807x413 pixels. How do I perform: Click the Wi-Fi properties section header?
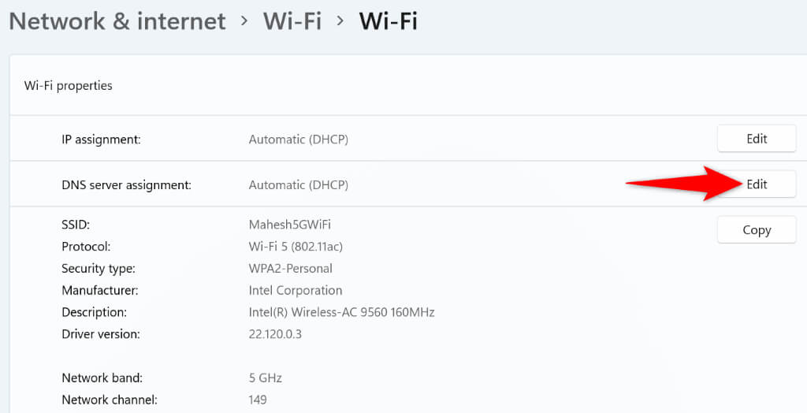(69, 85)
